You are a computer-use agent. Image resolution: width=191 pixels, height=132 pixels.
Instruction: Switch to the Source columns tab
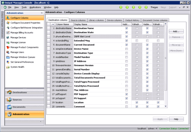(x=78, y=20)
